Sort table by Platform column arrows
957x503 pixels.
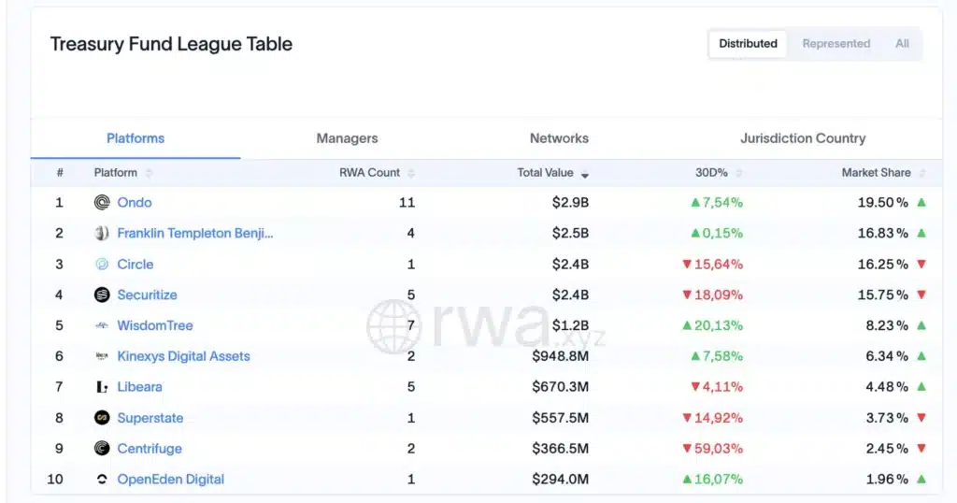(149, 173)
